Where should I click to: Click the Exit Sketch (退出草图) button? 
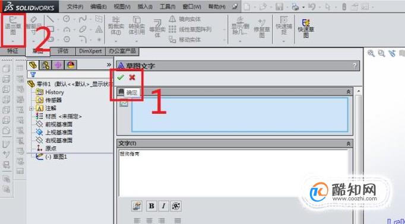12,28
